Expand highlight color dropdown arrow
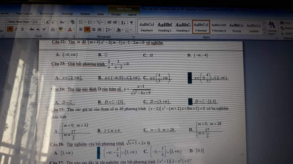This screenshot has width=293, height=164. [x=65, y=29]
